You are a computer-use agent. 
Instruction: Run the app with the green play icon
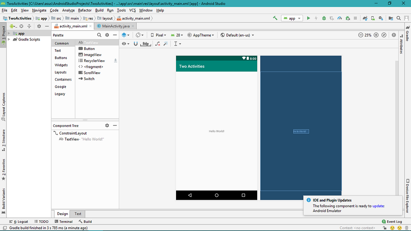(309, 18)
